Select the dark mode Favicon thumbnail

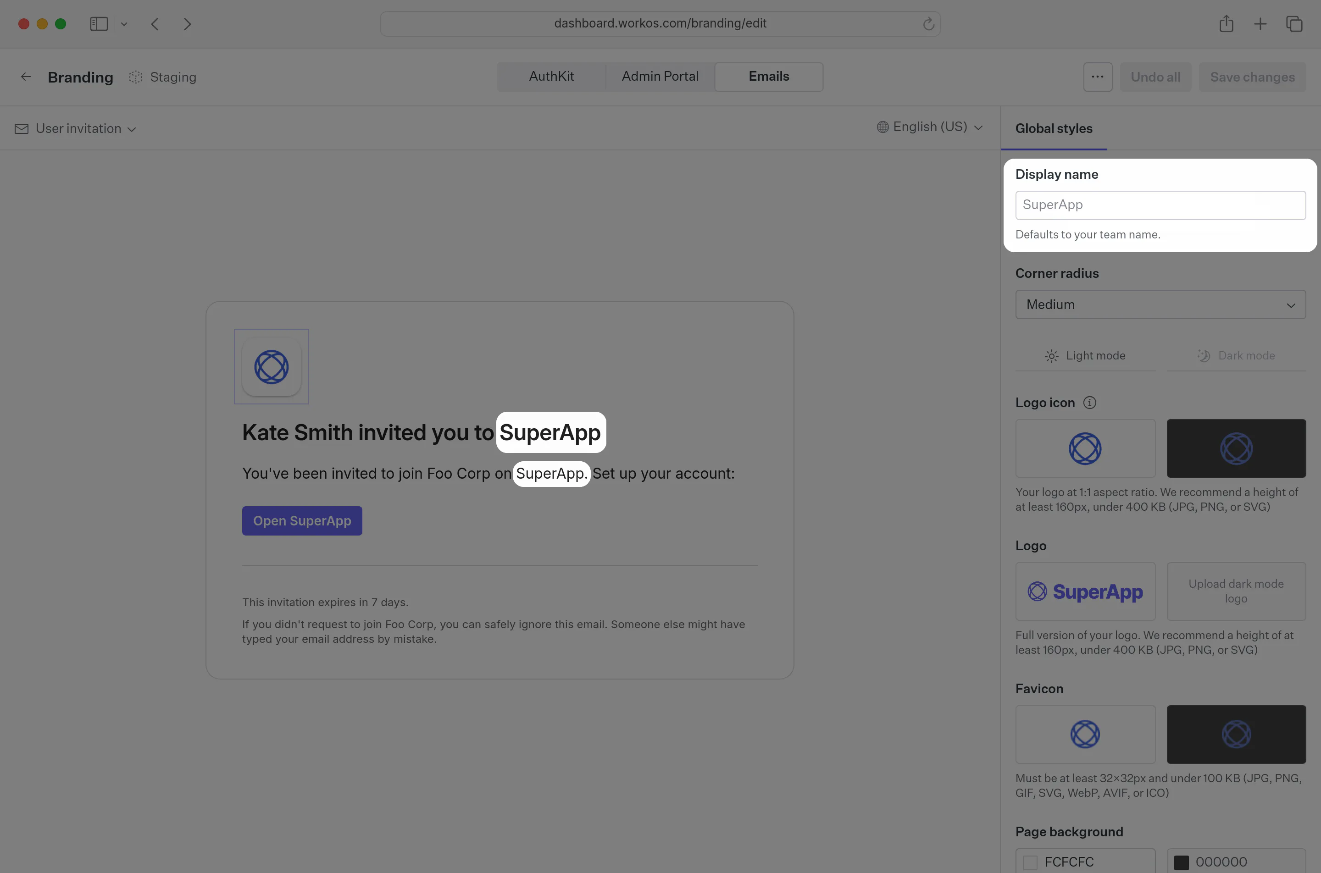pyautogui.click(x=1236, y=735)
